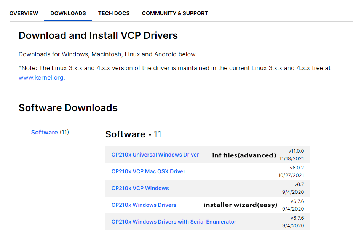Viewport: 353px width, 235px height.
Task: Open CP210x Windows Drivers with Serial Enumerator
Action: (x=174, y=222)
